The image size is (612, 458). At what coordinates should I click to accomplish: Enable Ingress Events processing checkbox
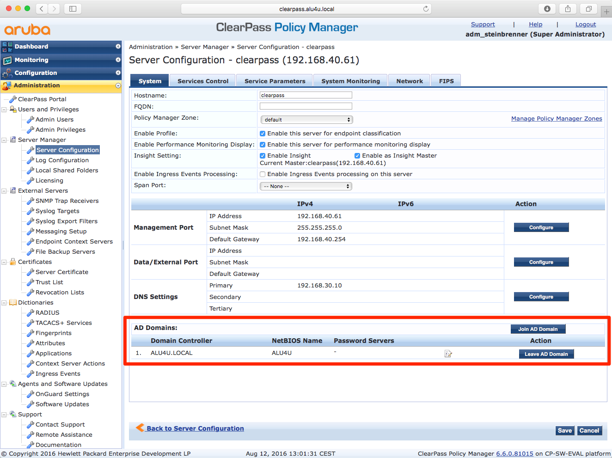263,174
